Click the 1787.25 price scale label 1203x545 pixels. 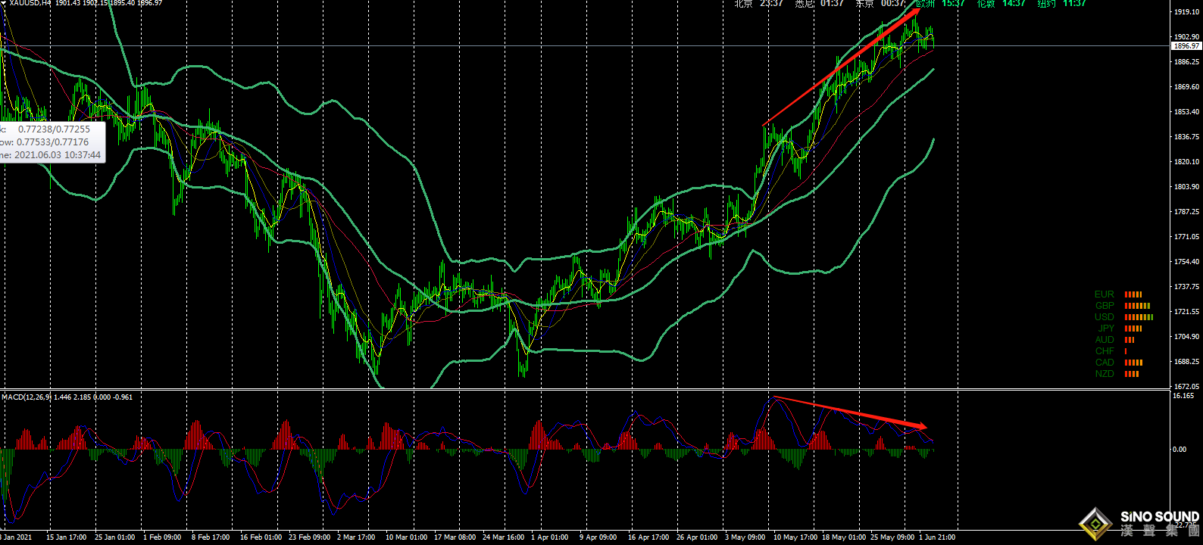[x=1186, y=212]
